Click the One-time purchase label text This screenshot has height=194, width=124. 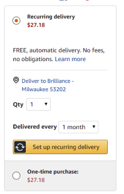tap(53, 172)
